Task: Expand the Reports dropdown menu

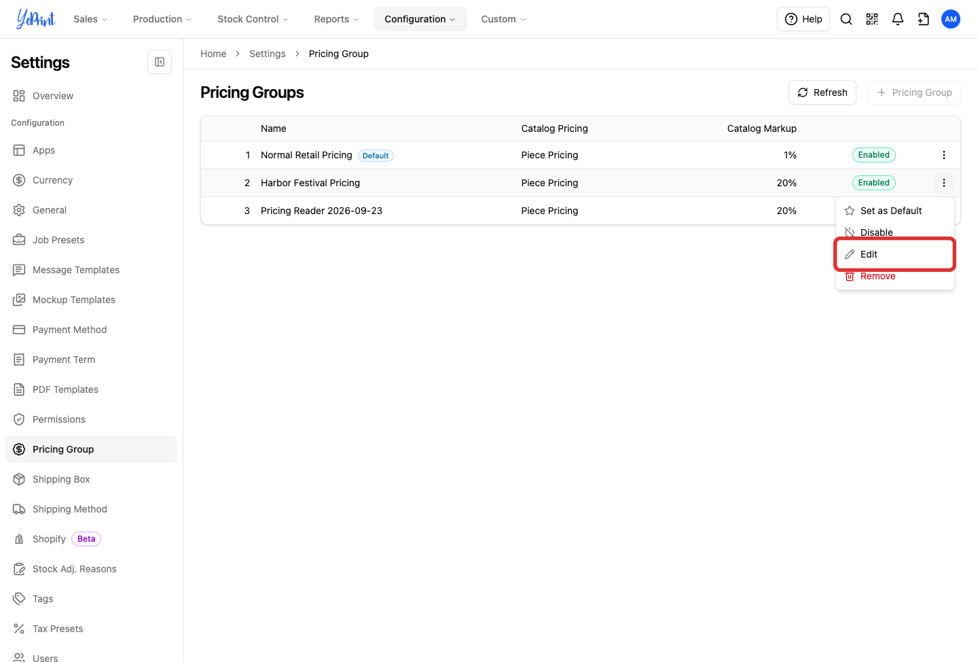Action: click(x=336, y=19)
